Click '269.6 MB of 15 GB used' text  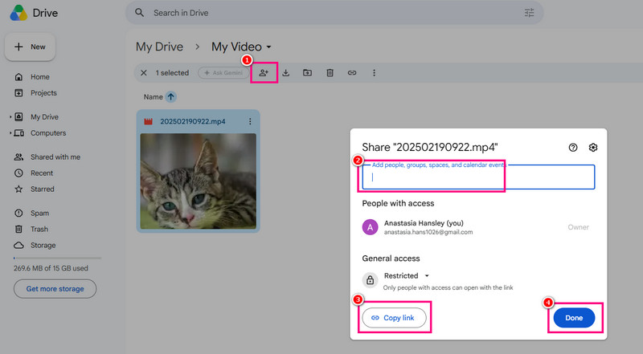point(51,268)
